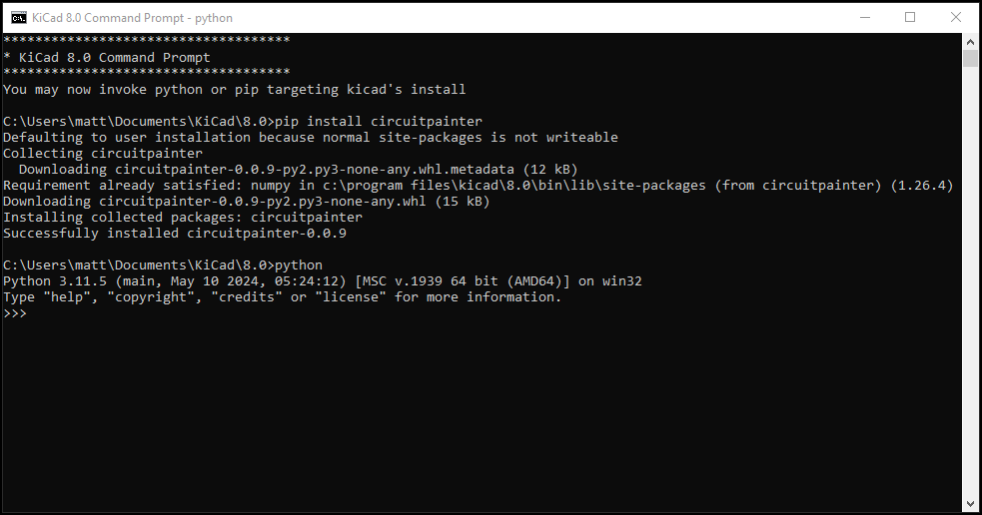Click the 'pip install circuitpainter' command text
This screenshot has width=982, height=515.
(379, 122)
